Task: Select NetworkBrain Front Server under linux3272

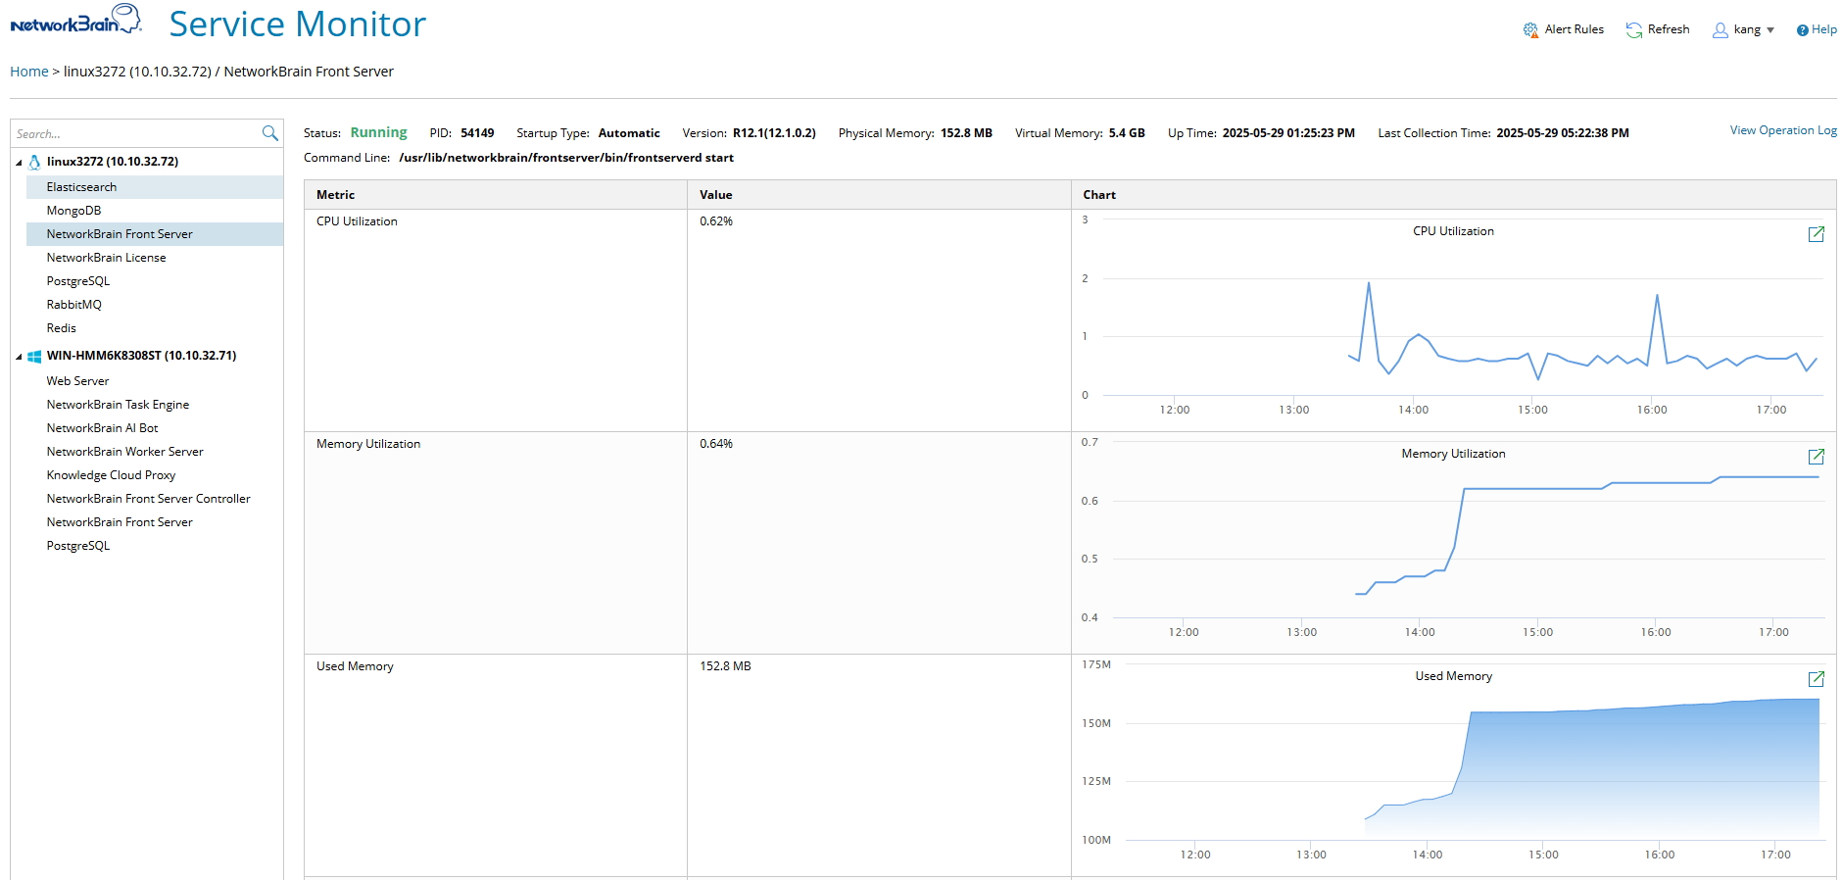Action: point(155,234)
